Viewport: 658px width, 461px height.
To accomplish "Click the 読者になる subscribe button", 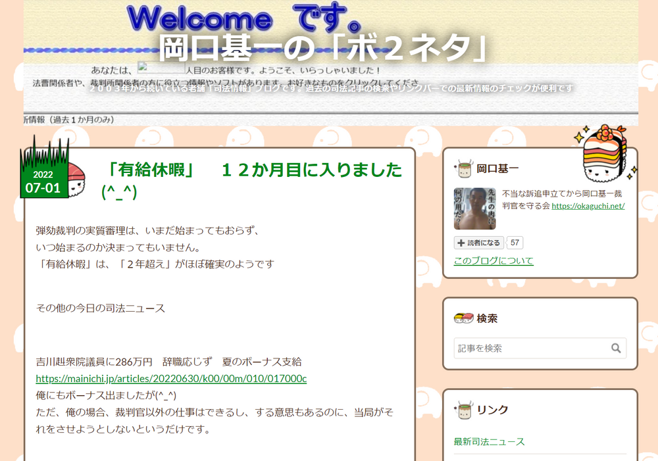I will [479, 243].
